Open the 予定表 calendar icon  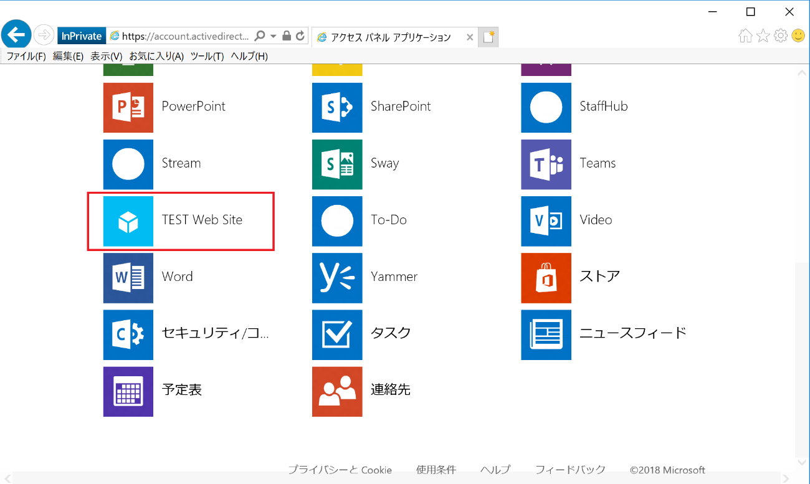pyautogui.click(x=128, y=391)
